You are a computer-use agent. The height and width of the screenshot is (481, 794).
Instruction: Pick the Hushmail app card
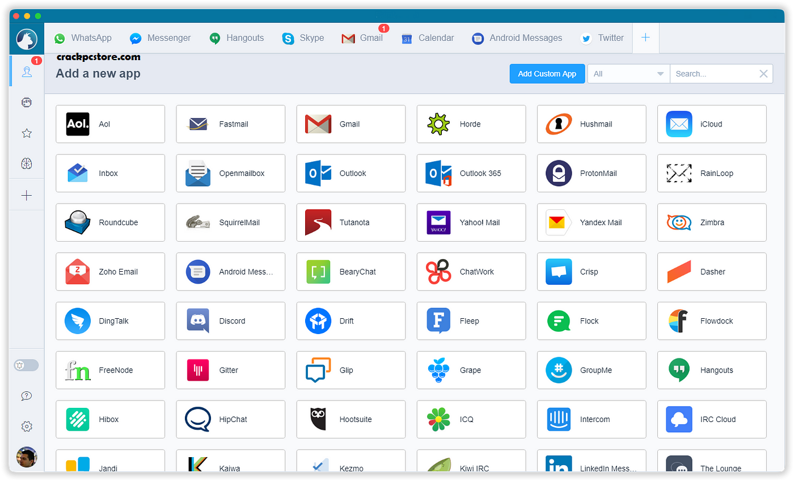(592, 124)
